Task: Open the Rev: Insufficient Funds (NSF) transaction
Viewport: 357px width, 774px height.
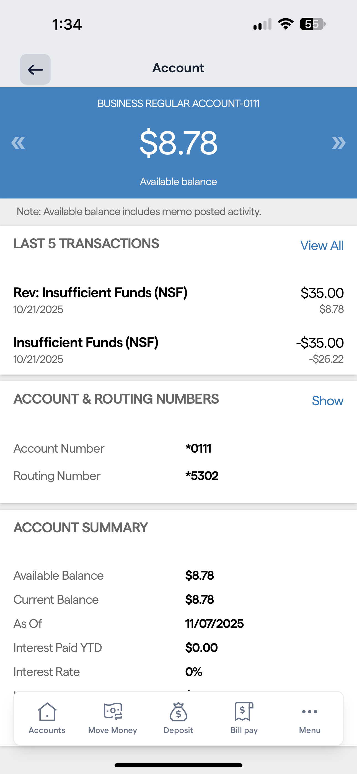Action: click(x=178, y=300)
